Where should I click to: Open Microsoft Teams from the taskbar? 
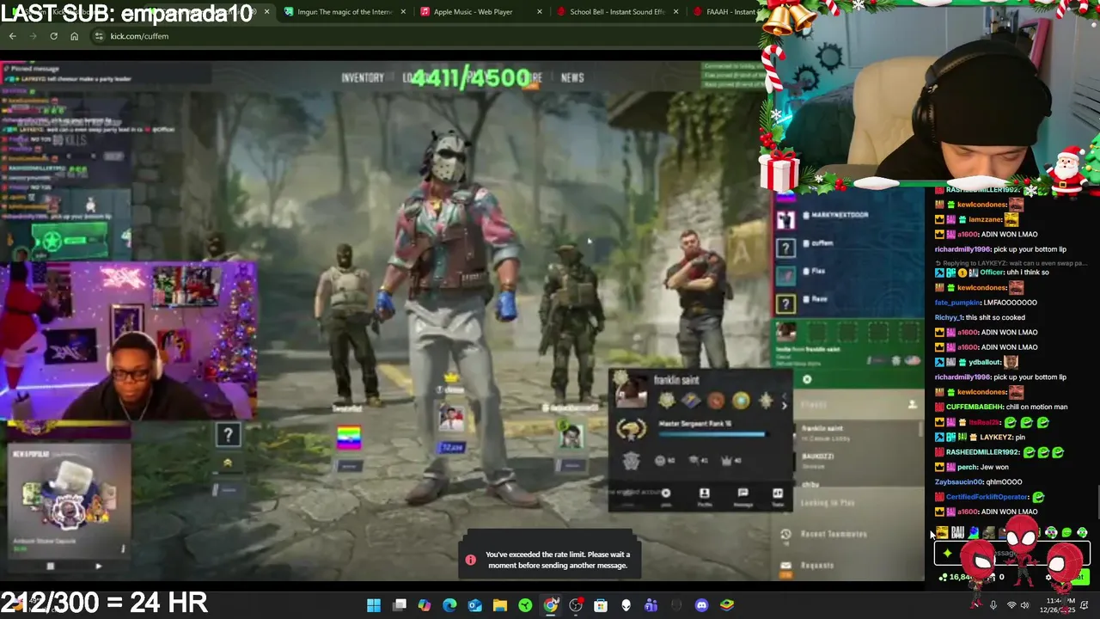pyautogui.click(x=651, y=605)
